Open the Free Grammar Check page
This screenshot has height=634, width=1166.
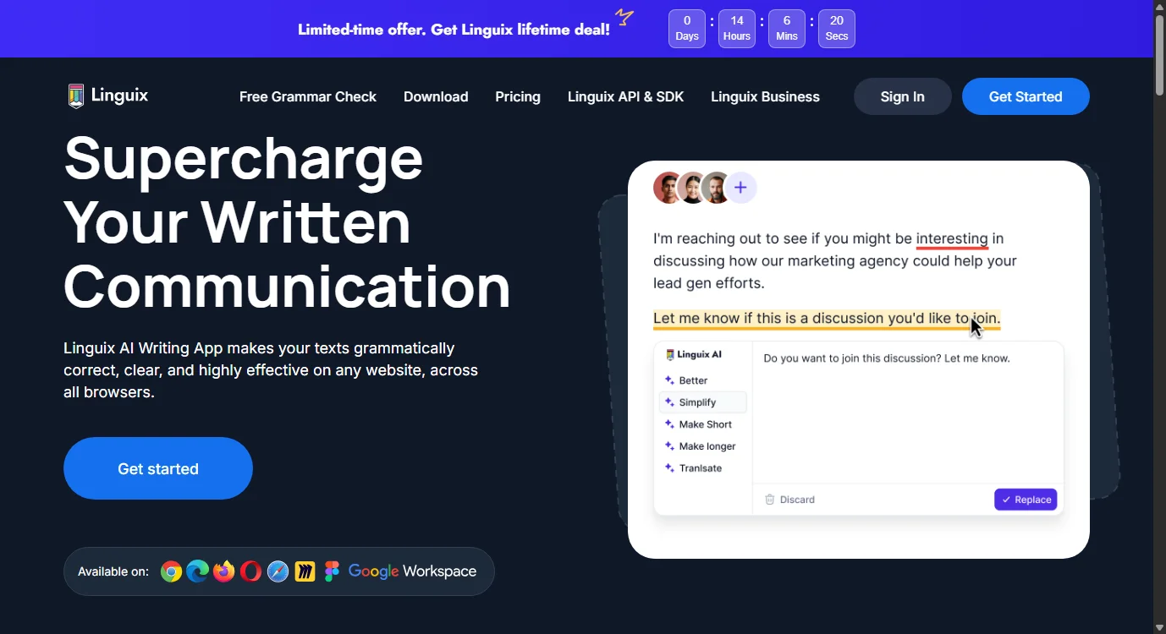tap(307, 96)
